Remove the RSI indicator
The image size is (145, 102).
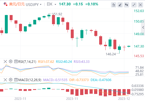pos(5,61)
